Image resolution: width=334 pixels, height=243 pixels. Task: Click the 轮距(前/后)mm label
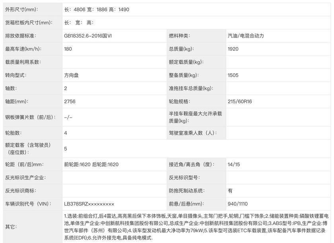click(x=25, y=165)
